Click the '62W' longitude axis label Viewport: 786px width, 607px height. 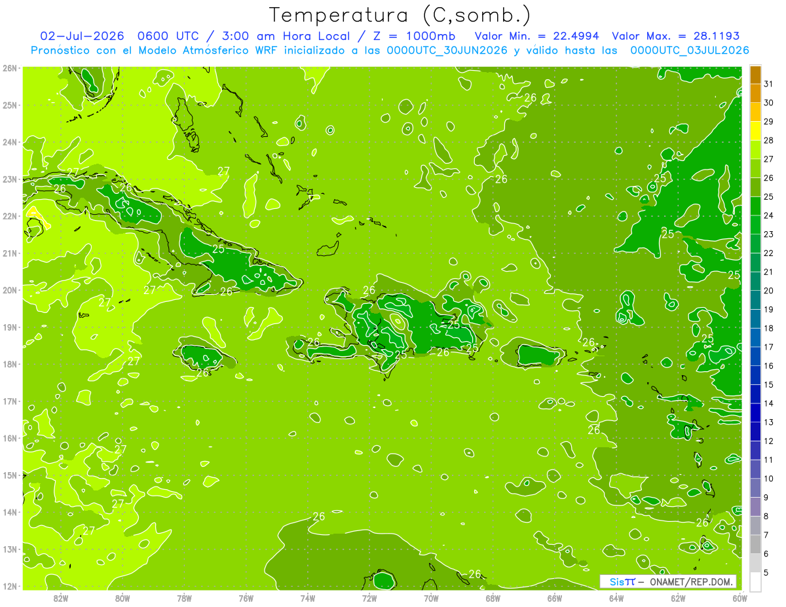(679, 598)
